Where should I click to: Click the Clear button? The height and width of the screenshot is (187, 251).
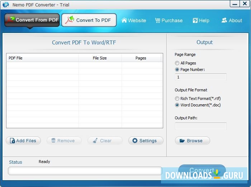(x=105, y=141)
